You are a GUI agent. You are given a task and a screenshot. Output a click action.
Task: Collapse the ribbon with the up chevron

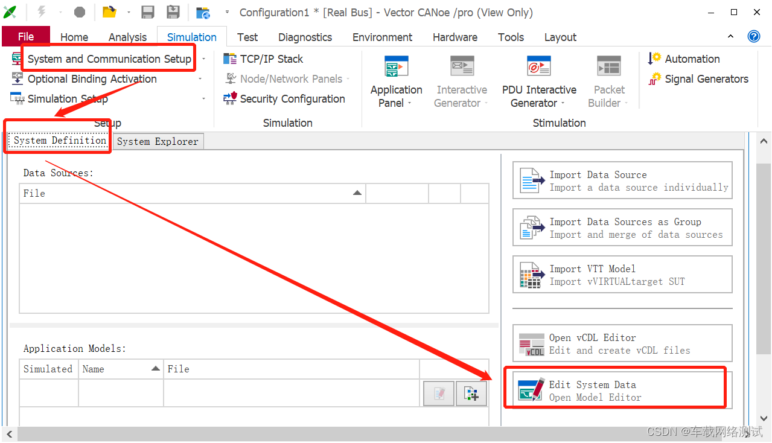coord(730,36)
